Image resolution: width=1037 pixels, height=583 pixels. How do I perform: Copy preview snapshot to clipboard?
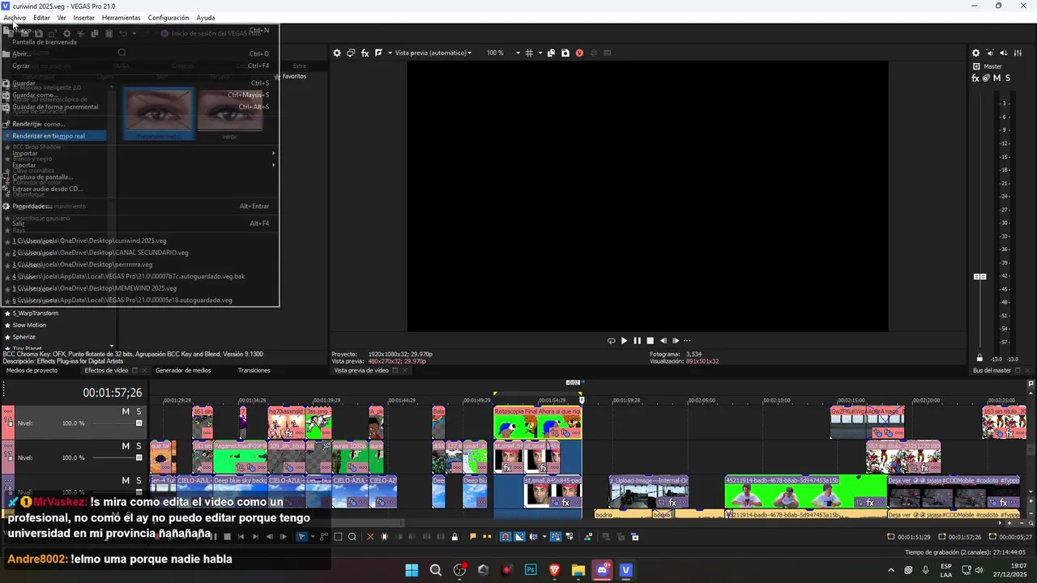click(551, 53)
